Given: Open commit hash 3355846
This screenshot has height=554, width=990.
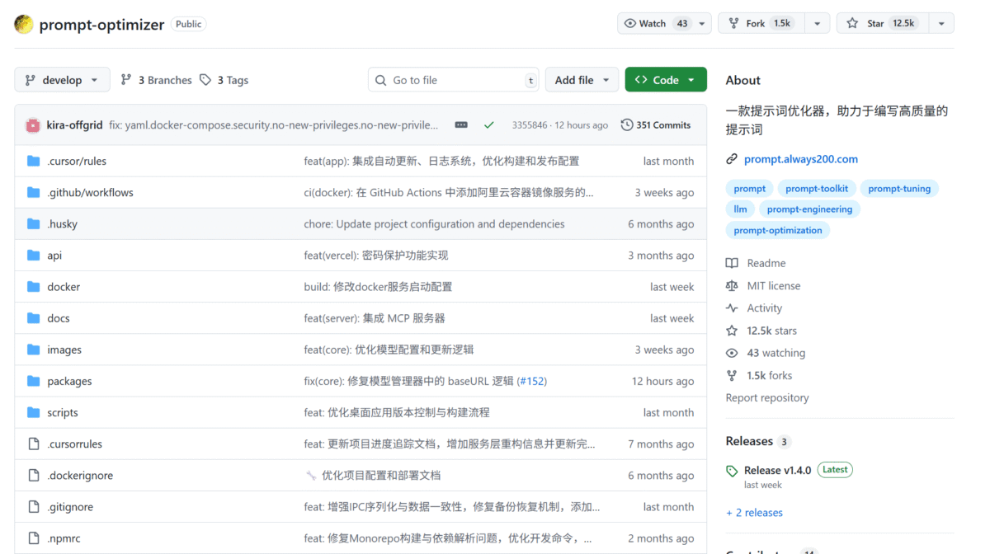Looking at the screenshot, I should [x=530, y=125].
